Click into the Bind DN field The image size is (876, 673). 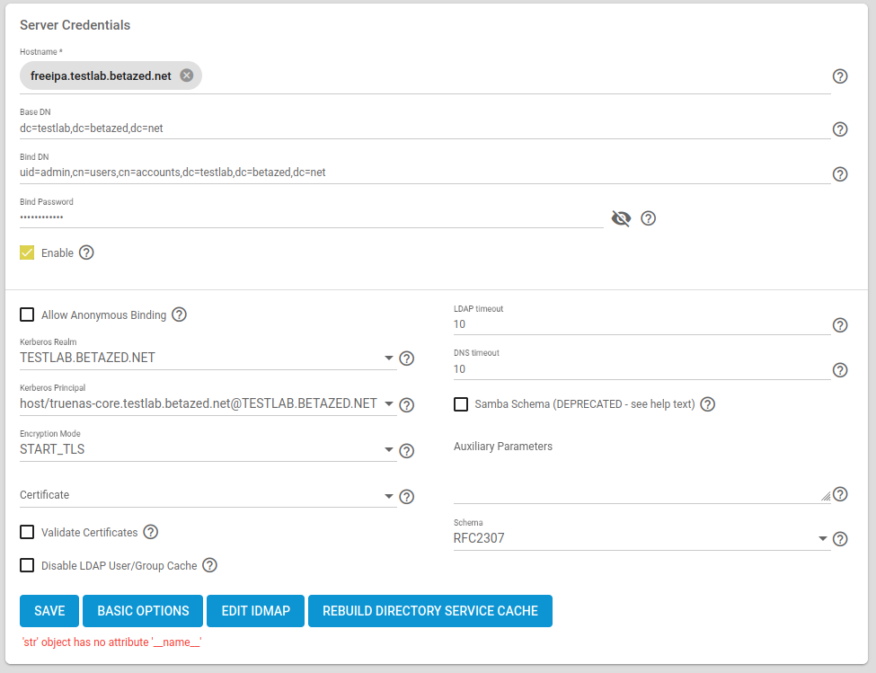click(x=425, y=173)
